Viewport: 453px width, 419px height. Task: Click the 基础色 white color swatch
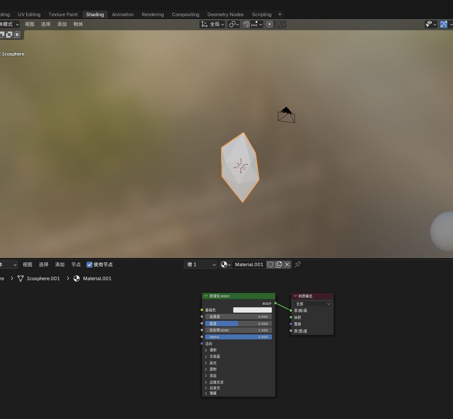[x=252, y=310]
